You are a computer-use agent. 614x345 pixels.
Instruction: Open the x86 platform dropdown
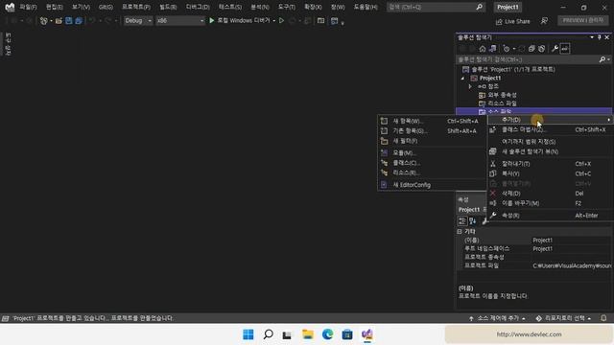180,21
